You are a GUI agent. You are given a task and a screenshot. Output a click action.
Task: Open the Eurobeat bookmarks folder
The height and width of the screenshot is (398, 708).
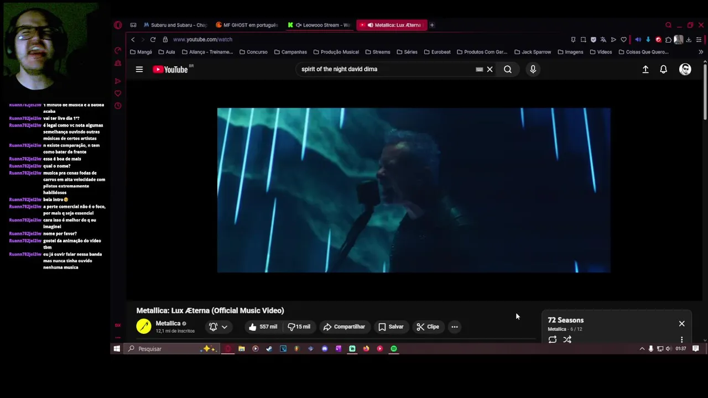coord(437,52)
